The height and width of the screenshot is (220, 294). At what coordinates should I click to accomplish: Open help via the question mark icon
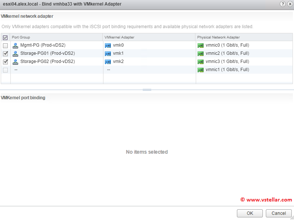point(283,4)
